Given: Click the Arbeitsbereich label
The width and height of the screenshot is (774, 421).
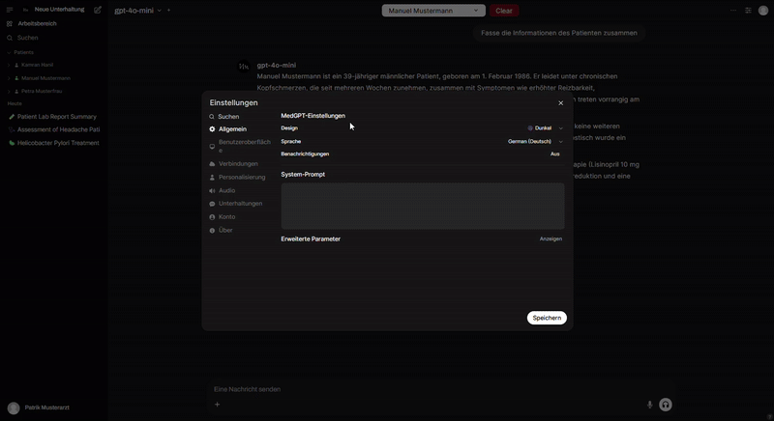Looking at the screenshot, I should 37,23.
